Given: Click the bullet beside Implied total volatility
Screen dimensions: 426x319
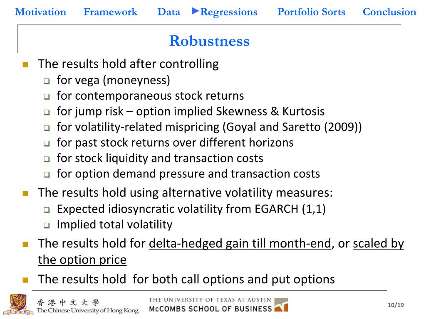Looking at the screenshot, I should click(47, 226).
